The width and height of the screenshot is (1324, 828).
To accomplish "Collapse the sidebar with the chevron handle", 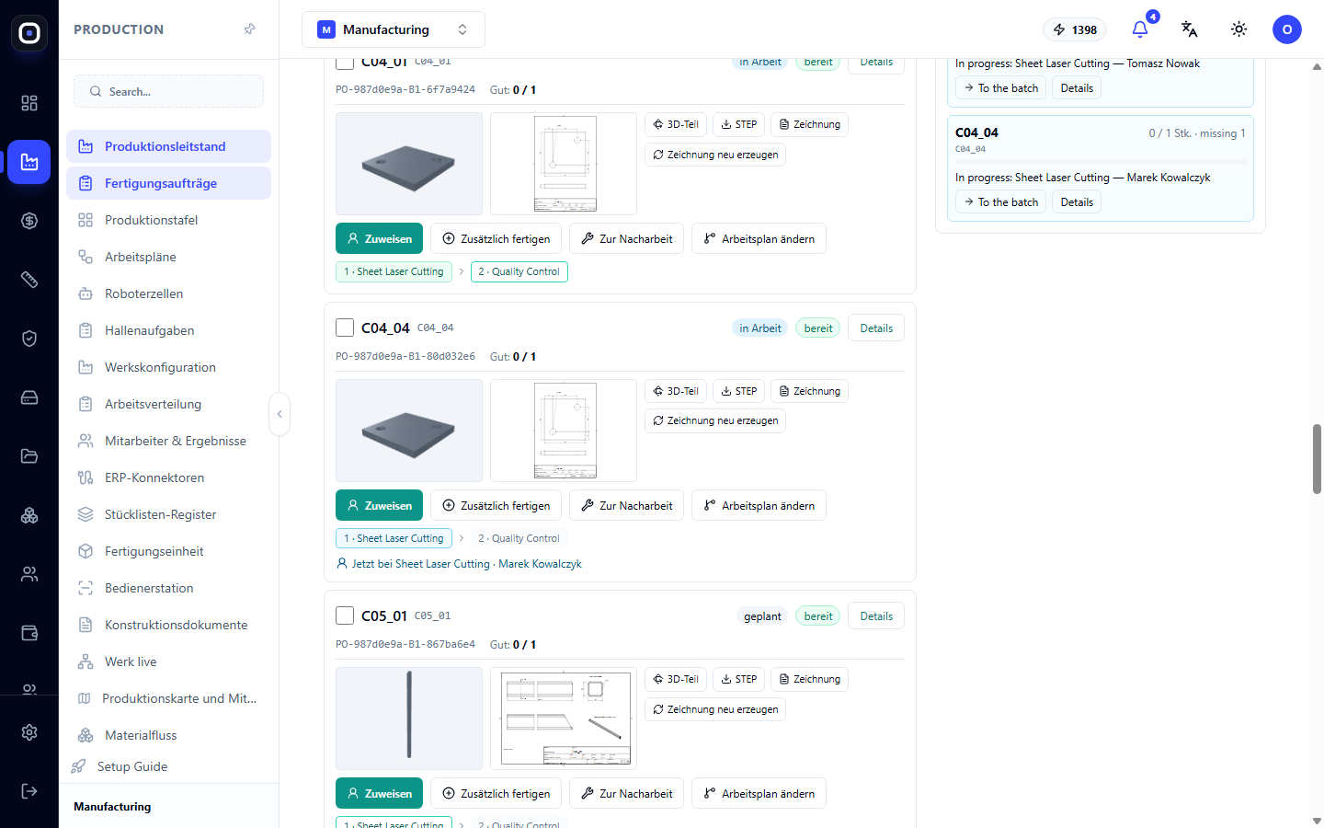I will [280, 414].
